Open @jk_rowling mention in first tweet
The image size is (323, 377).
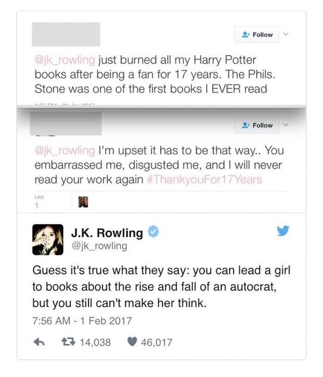click(x=65, y=60)
